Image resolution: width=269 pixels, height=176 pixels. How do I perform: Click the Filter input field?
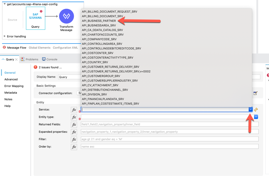click(x=170, y=139)
